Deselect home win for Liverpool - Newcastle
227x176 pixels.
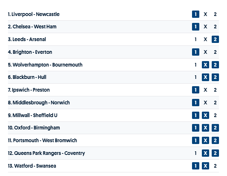point(196,14)
